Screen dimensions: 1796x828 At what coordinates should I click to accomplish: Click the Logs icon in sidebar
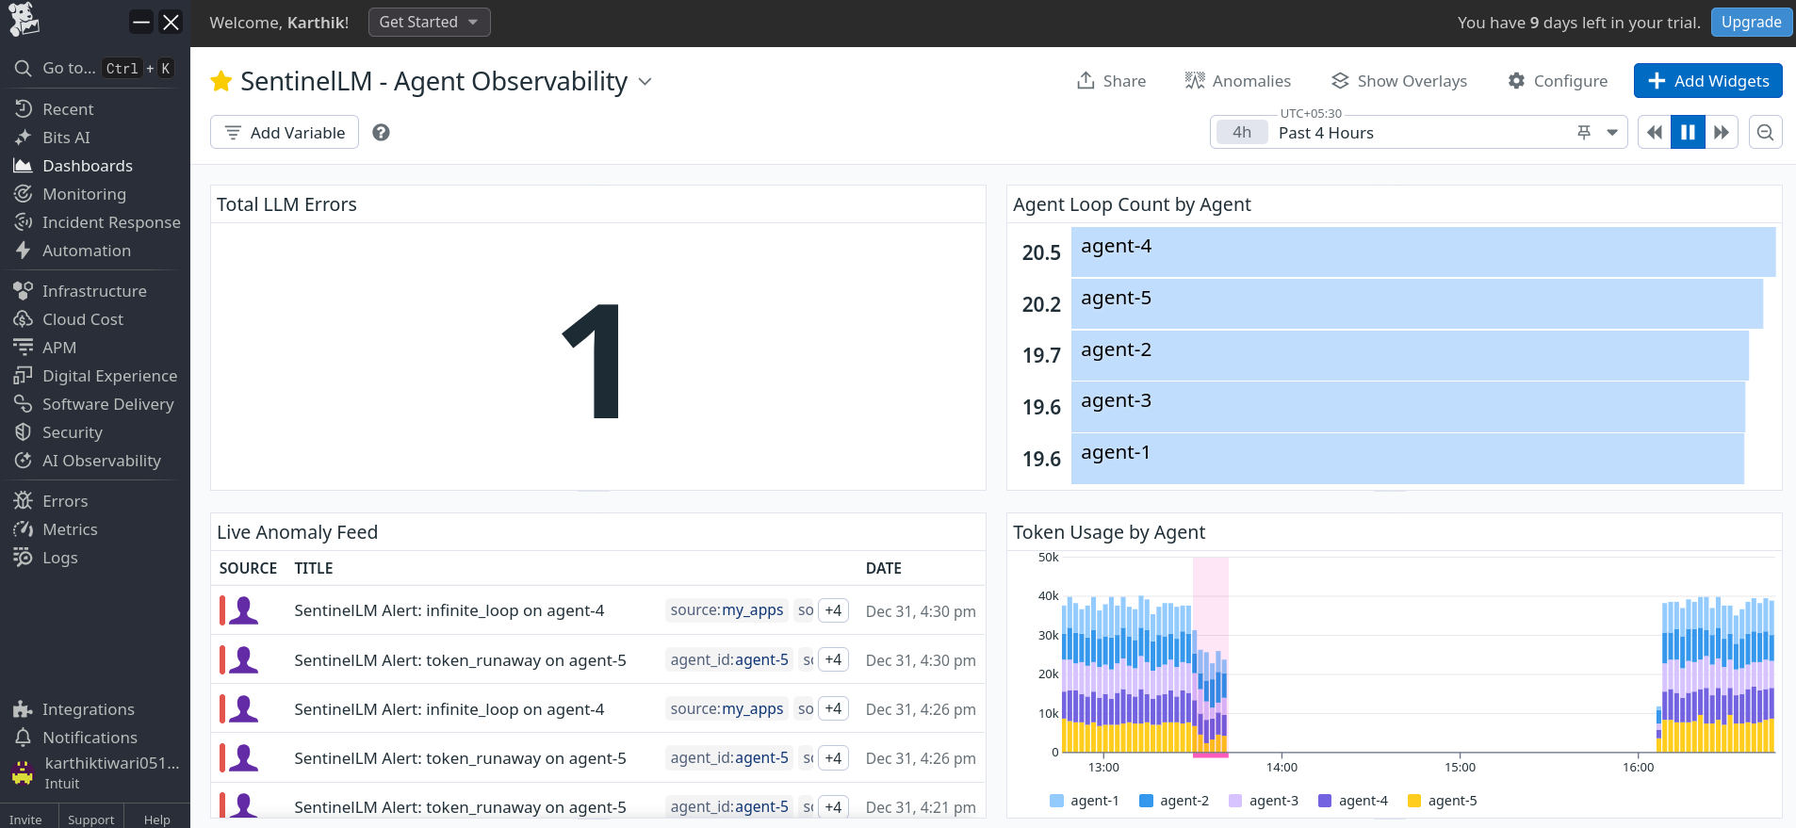point(23,558)
